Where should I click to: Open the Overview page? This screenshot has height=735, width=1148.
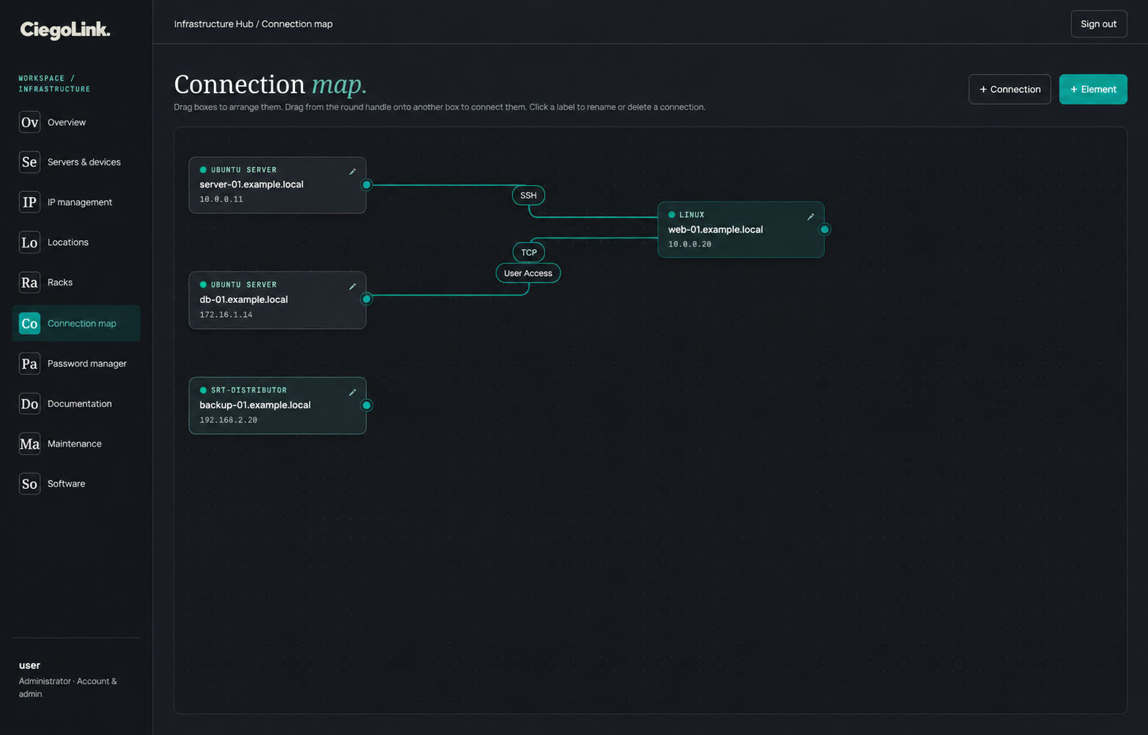tap(76, 122)
